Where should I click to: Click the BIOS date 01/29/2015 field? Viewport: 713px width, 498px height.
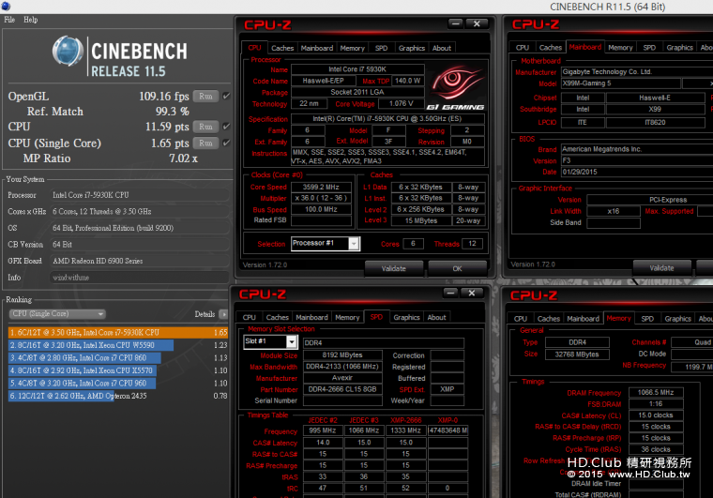coord(637,173)
